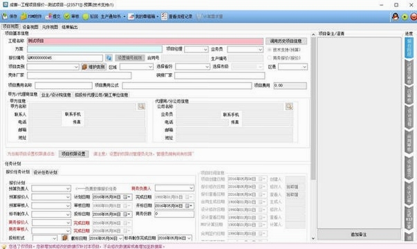The height and width of the screenshot is (249, 417).
Task: Open calendar picker of 开标日期 field
Action: click(189, 206)
